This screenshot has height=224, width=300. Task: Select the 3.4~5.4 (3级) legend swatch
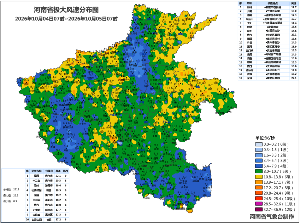point(259,160)
